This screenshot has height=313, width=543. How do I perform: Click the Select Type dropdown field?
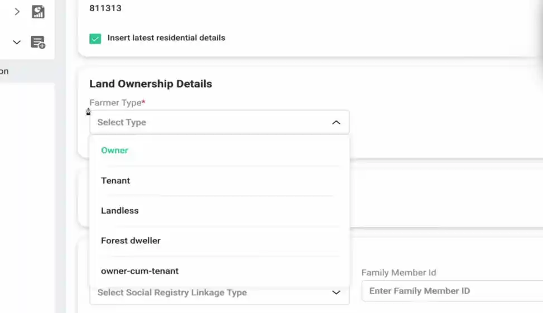click(212, 122)
